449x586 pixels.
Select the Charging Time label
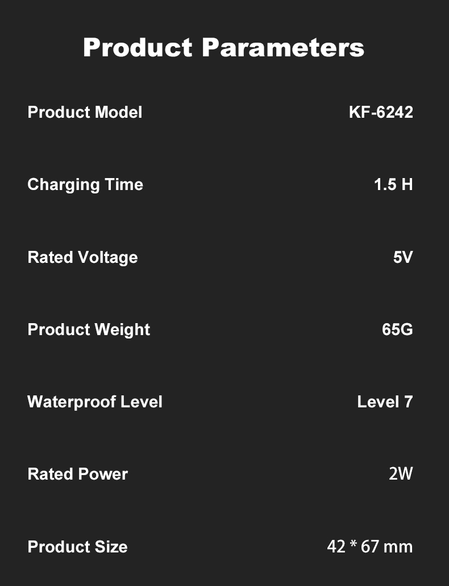point(85,185)
